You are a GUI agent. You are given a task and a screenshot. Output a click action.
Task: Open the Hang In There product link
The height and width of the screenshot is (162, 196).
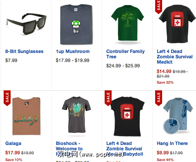[172, 143]
